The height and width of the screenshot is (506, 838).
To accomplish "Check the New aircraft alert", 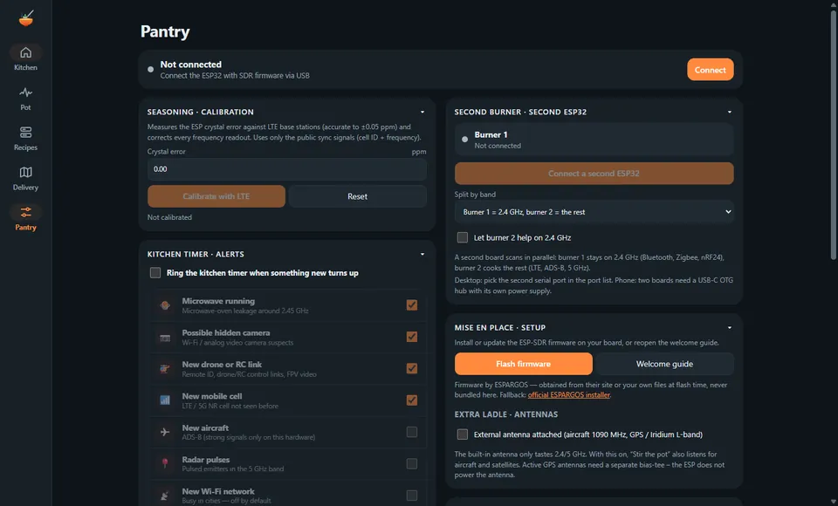I will click(x=411, y=432).
